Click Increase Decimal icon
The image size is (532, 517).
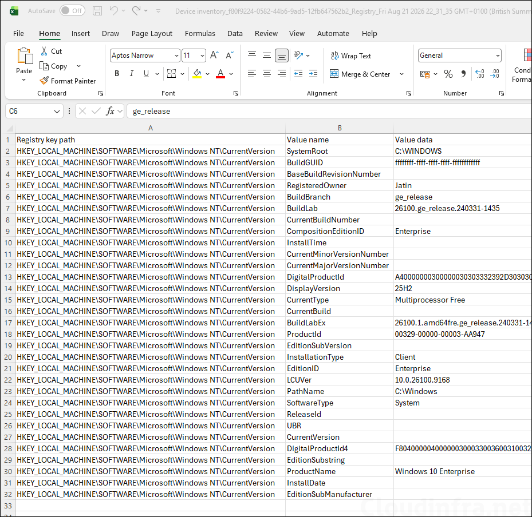480,74
